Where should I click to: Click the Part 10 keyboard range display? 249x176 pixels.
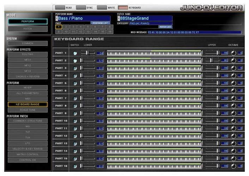(154, 121)
